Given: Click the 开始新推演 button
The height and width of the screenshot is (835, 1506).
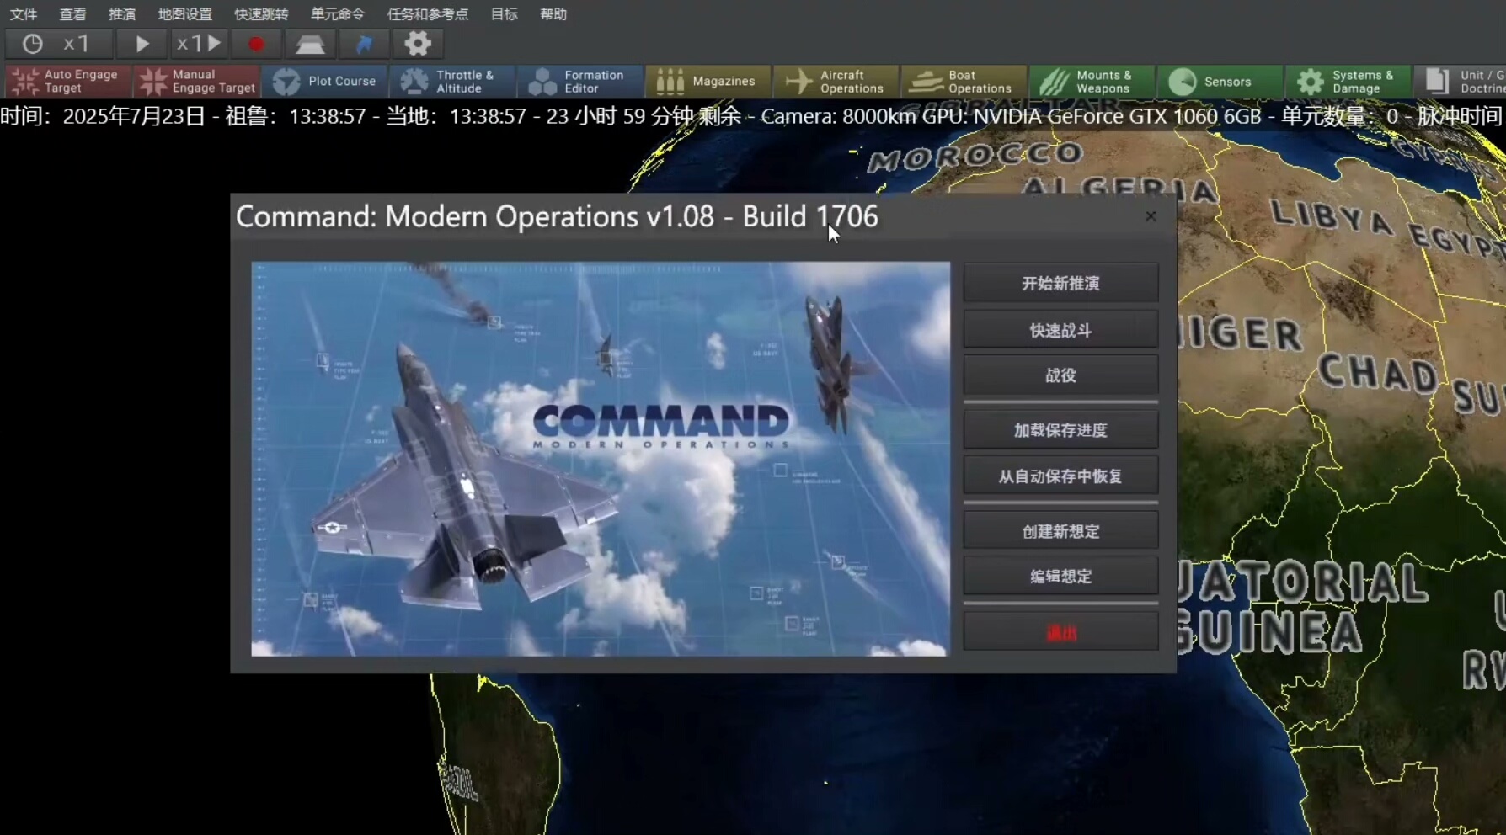Looking at the screenshot, I should pyautogui.click(x=1060, y=284).
